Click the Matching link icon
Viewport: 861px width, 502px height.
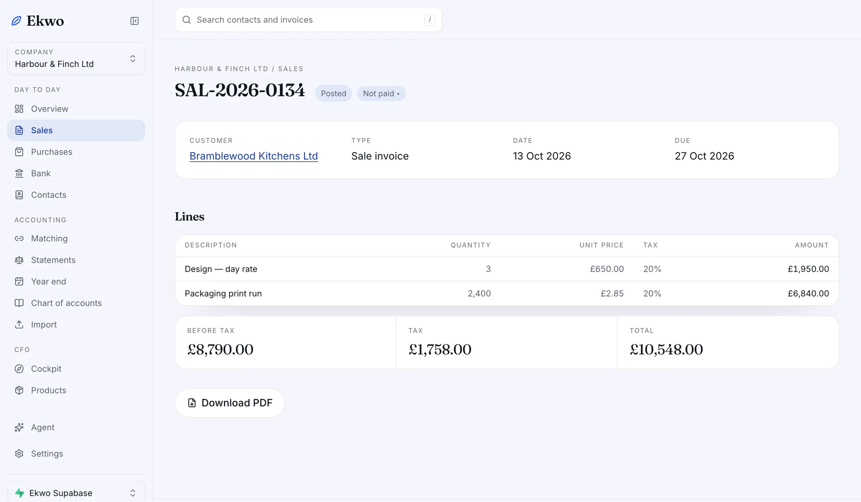[x=19, y=239]
